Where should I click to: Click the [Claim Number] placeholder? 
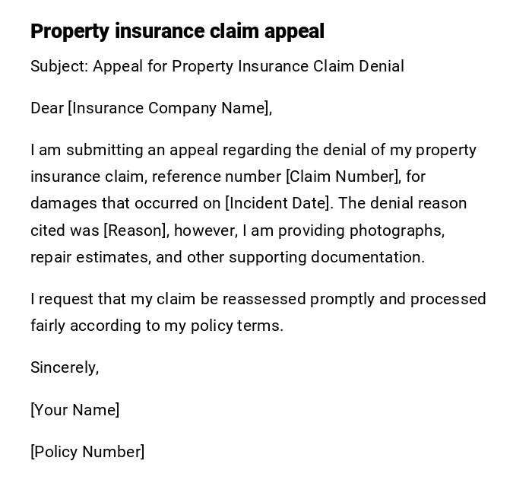coord(342,176)
